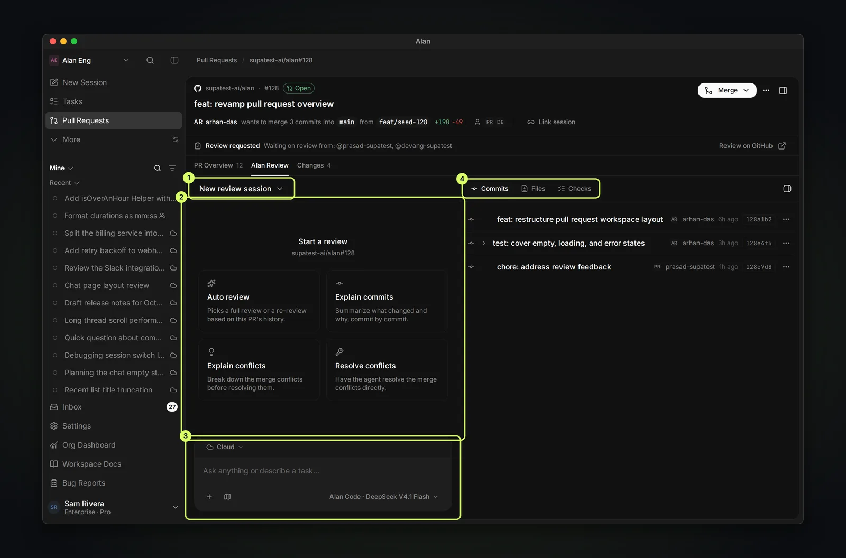Click the book icon in the prompt box
The height and width of the screenshot is (558, 846).
(x=227, y=497)
